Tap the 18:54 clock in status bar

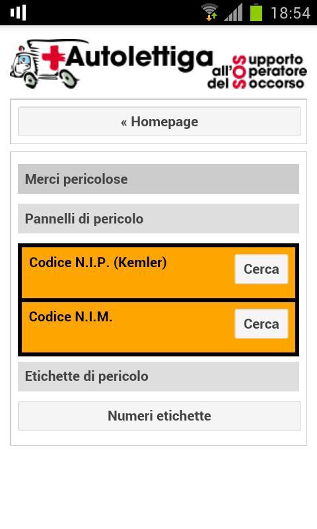point(291,13)
